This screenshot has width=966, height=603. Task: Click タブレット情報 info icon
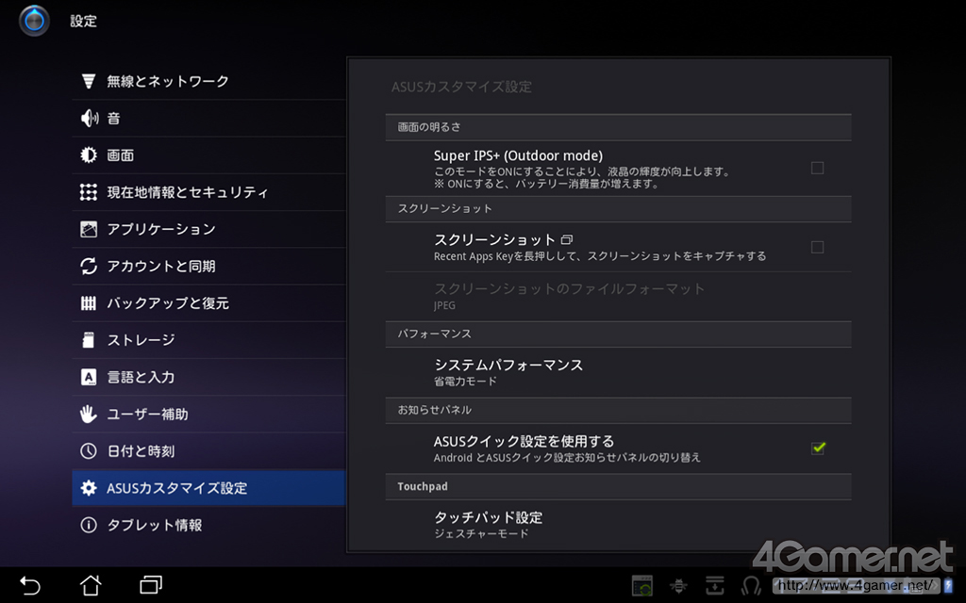tap(89, 525)
